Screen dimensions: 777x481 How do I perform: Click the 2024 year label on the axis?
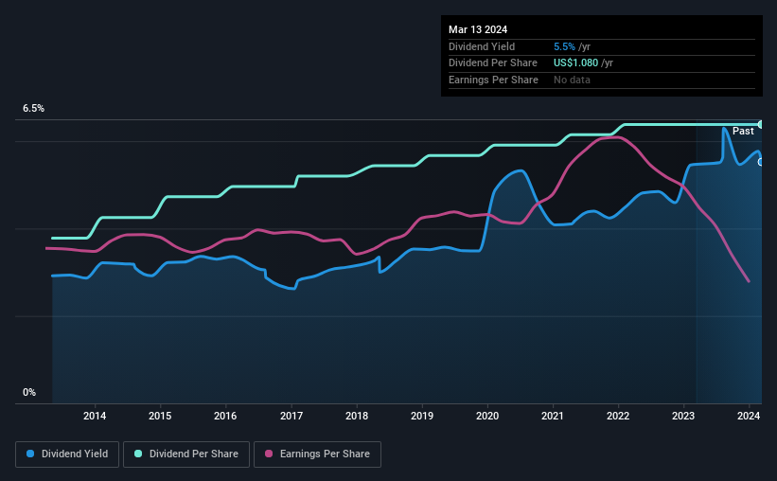749,416
